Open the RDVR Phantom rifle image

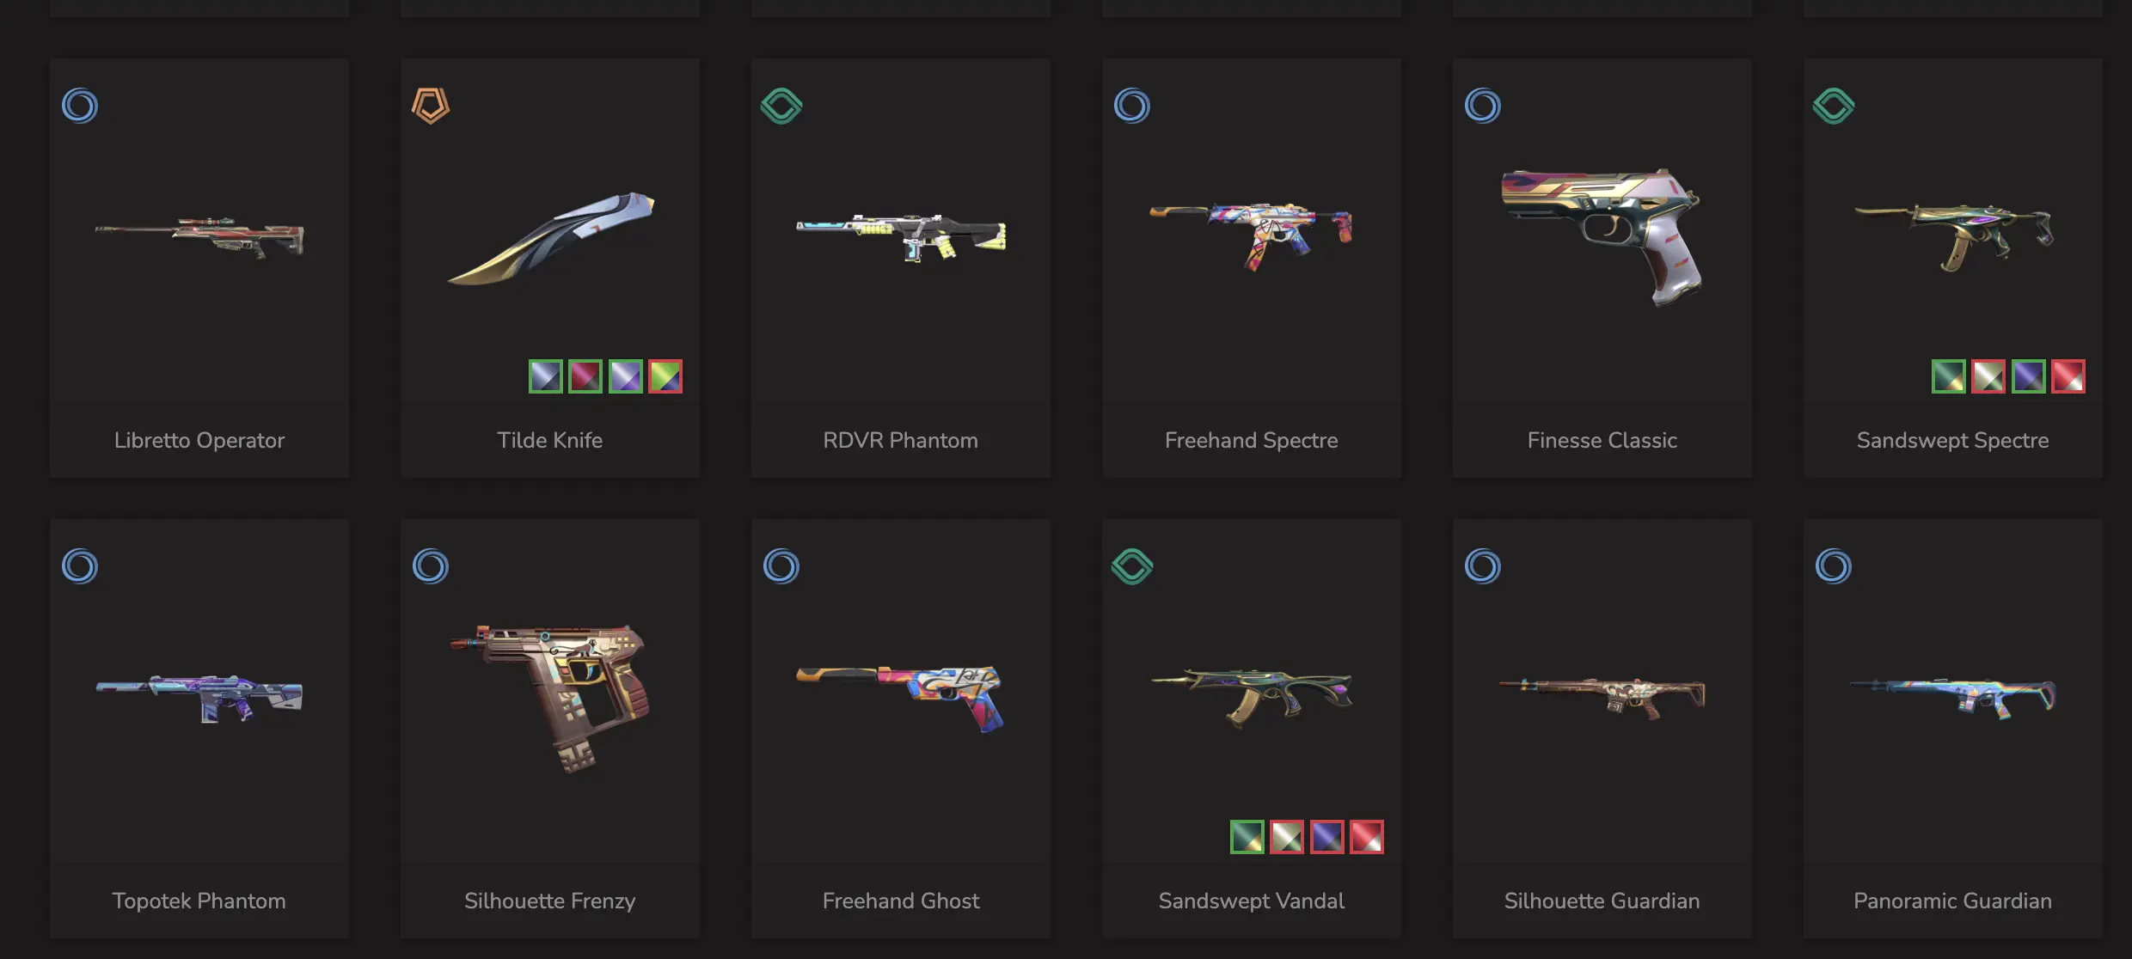[x=901, y=237]
